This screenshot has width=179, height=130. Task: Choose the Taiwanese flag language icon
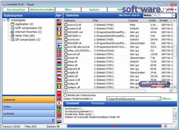click(59, 99)
